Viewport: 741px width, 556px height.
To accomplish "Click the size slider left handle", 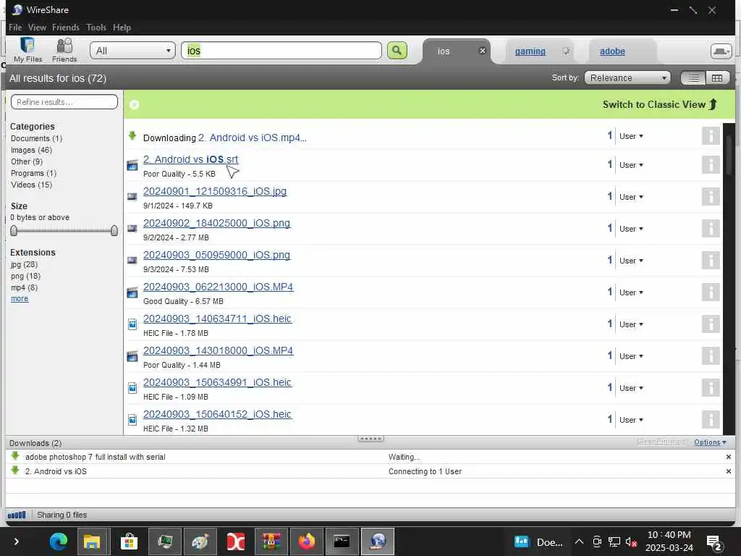I will point(14,230).
